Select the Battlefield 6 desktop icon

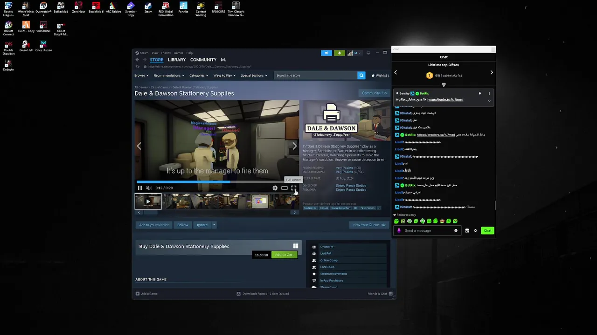(96, 8)
